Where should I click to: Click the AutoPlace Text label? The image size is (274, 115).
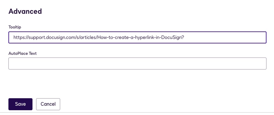click(x=23, y=53)
